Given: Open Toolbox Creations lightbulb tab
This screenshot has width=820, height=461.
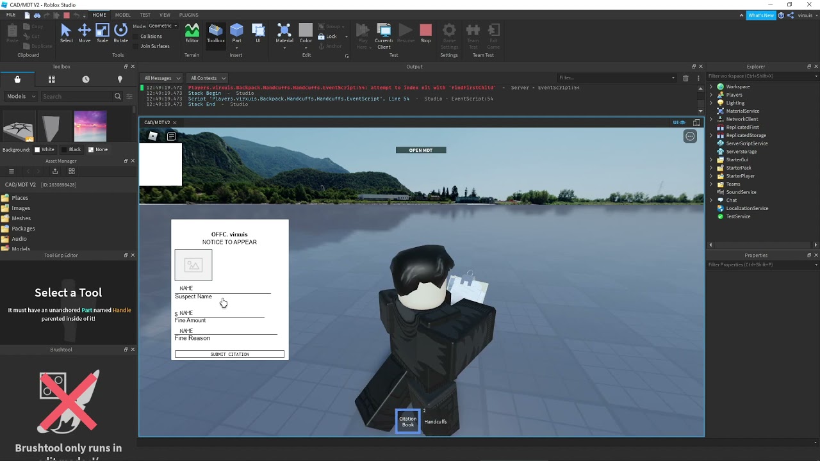Looking at the screenshot, I should [120, 79].
